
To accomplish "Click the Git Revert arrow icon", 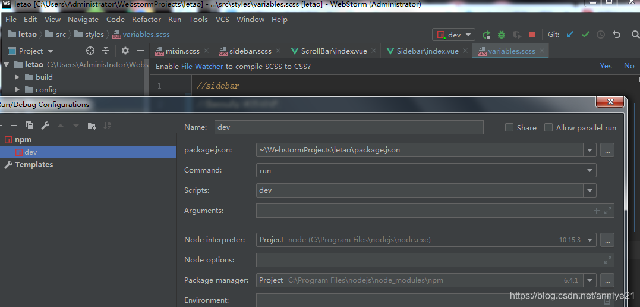I will coord(617,35).
